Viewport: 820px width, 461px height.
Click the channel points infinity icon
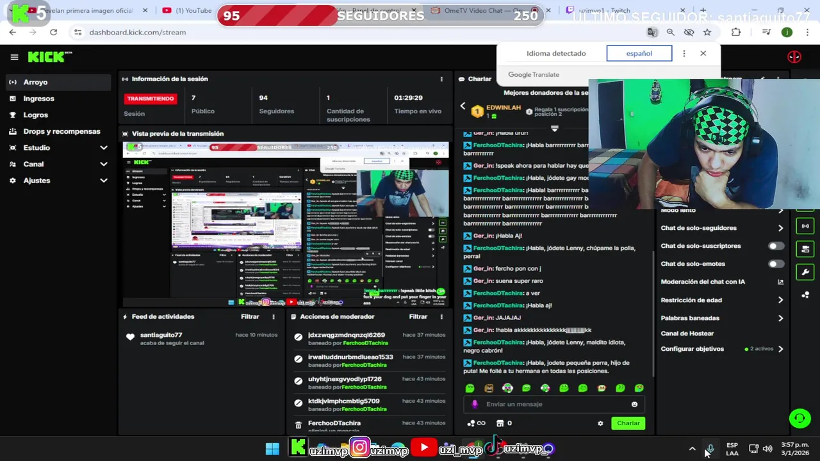(x=476, y=423)
